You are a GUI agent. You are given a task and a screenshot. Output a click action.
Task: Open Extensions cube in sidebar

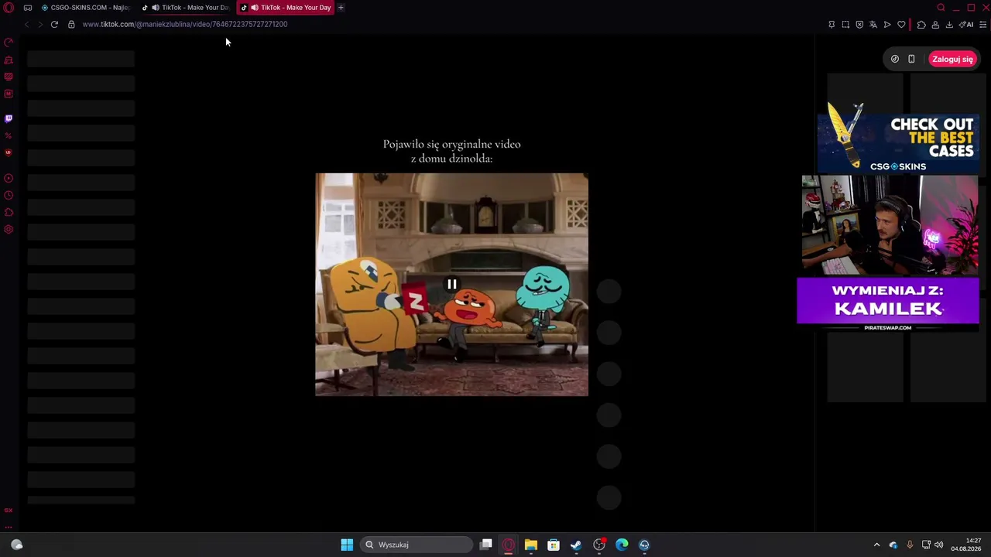9,212
